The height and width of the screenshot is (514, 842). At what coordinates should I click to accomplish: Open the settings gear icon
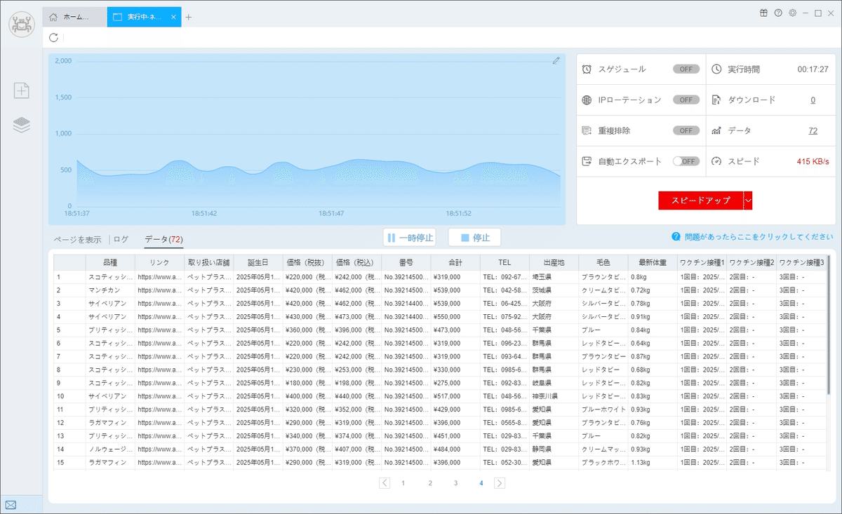tap(792, 13)
